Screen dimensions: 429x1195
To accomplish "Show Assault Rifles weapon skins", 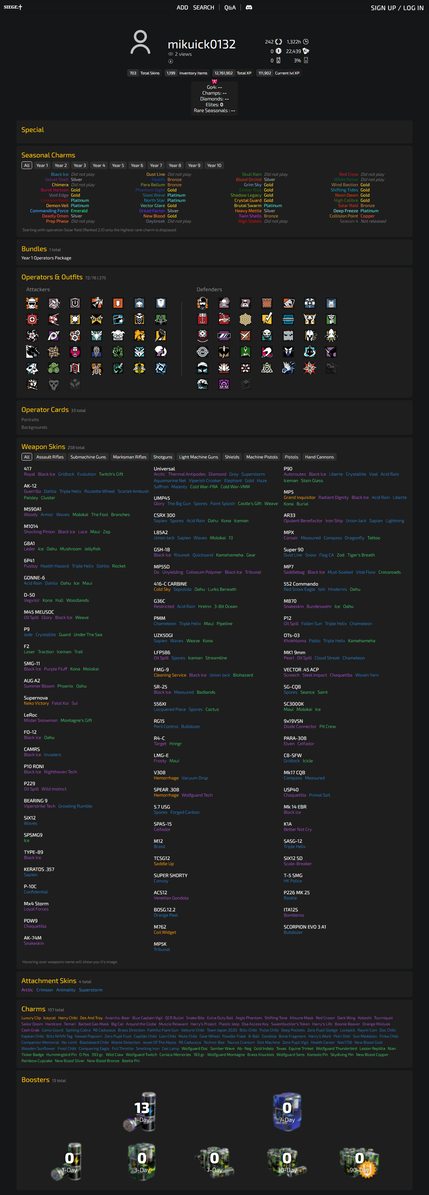I will (50, 457).
